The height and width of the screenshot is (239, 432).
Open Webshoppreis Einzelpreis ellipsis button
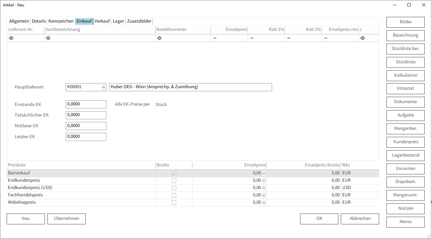click(x=264, y=203)
